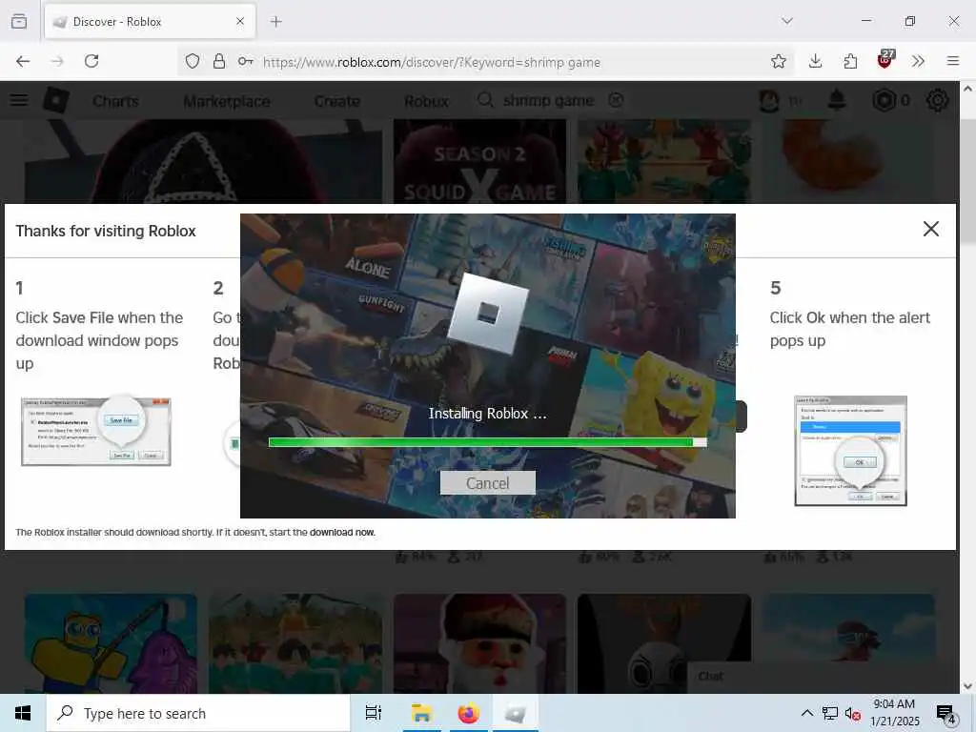Screen dimensions: 976x732
Task: Open saved passwords key icon
Action: point(245,61)
